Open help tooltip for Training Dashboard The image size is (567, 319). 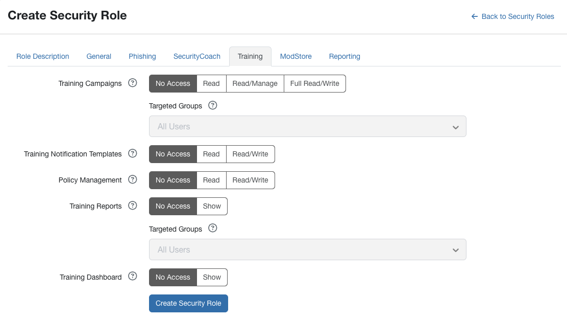132,277
